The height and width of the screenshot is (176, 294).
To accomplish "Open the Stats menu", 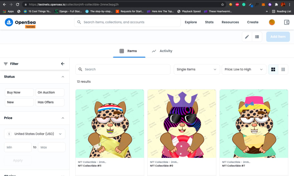I will [x=209, y=22].
